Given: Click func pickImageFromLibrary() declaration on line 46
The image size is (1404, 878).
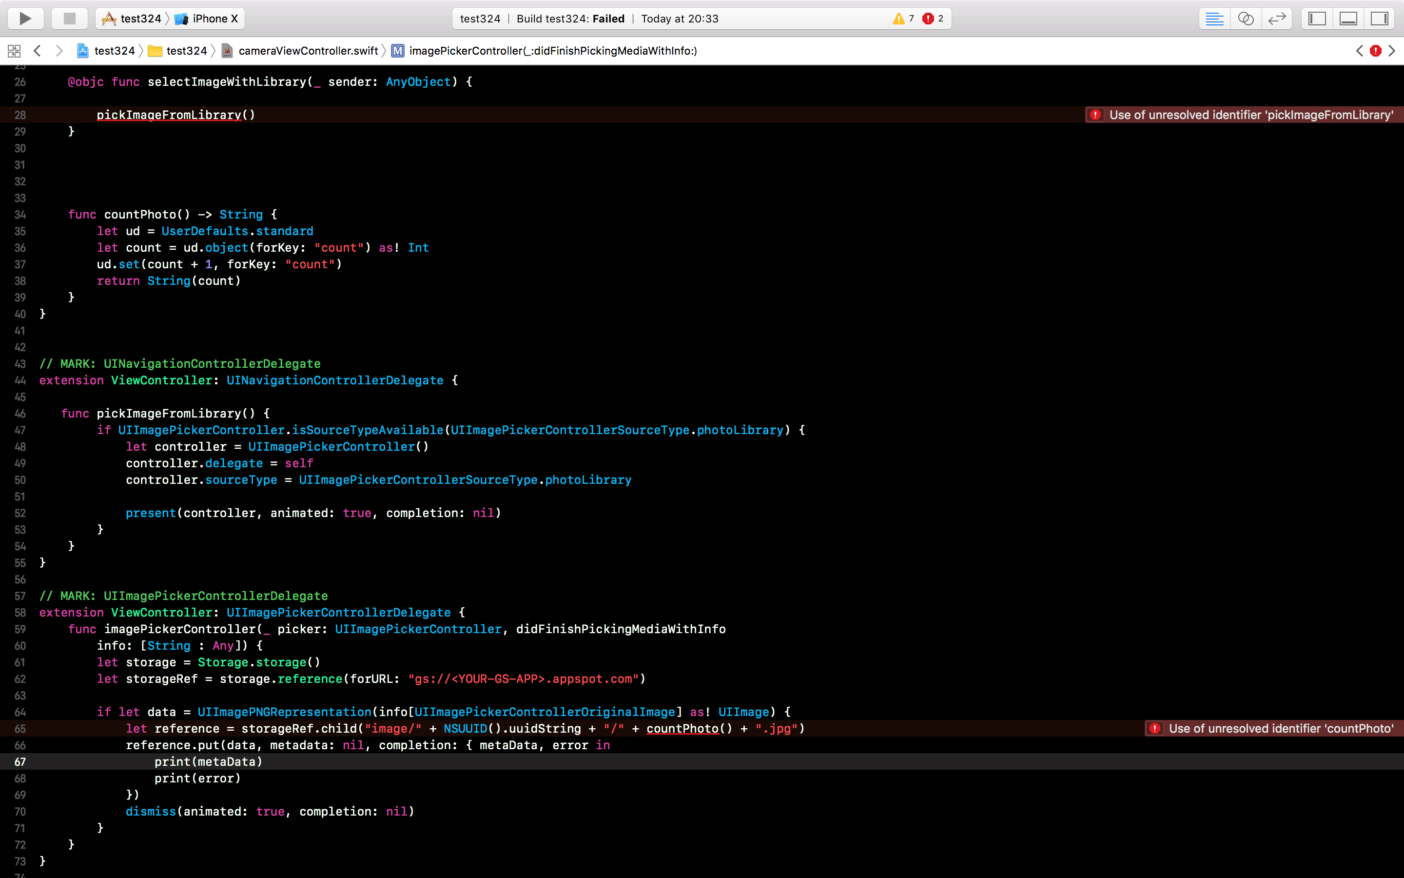Looking at the screenshot, I should coord(165,414).
